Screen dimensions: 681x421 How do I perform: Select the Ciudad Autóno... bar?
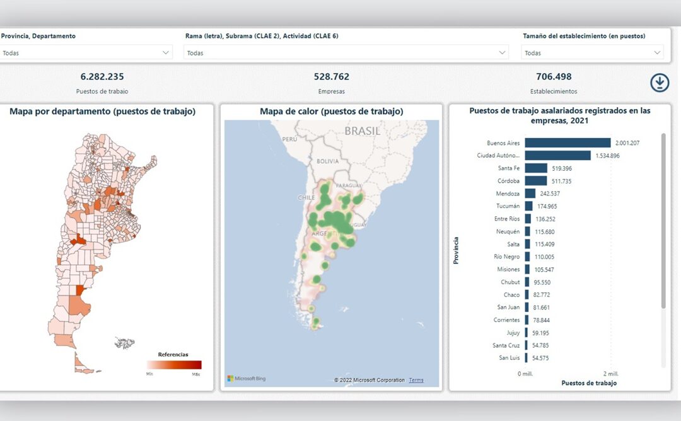(557, 156)
